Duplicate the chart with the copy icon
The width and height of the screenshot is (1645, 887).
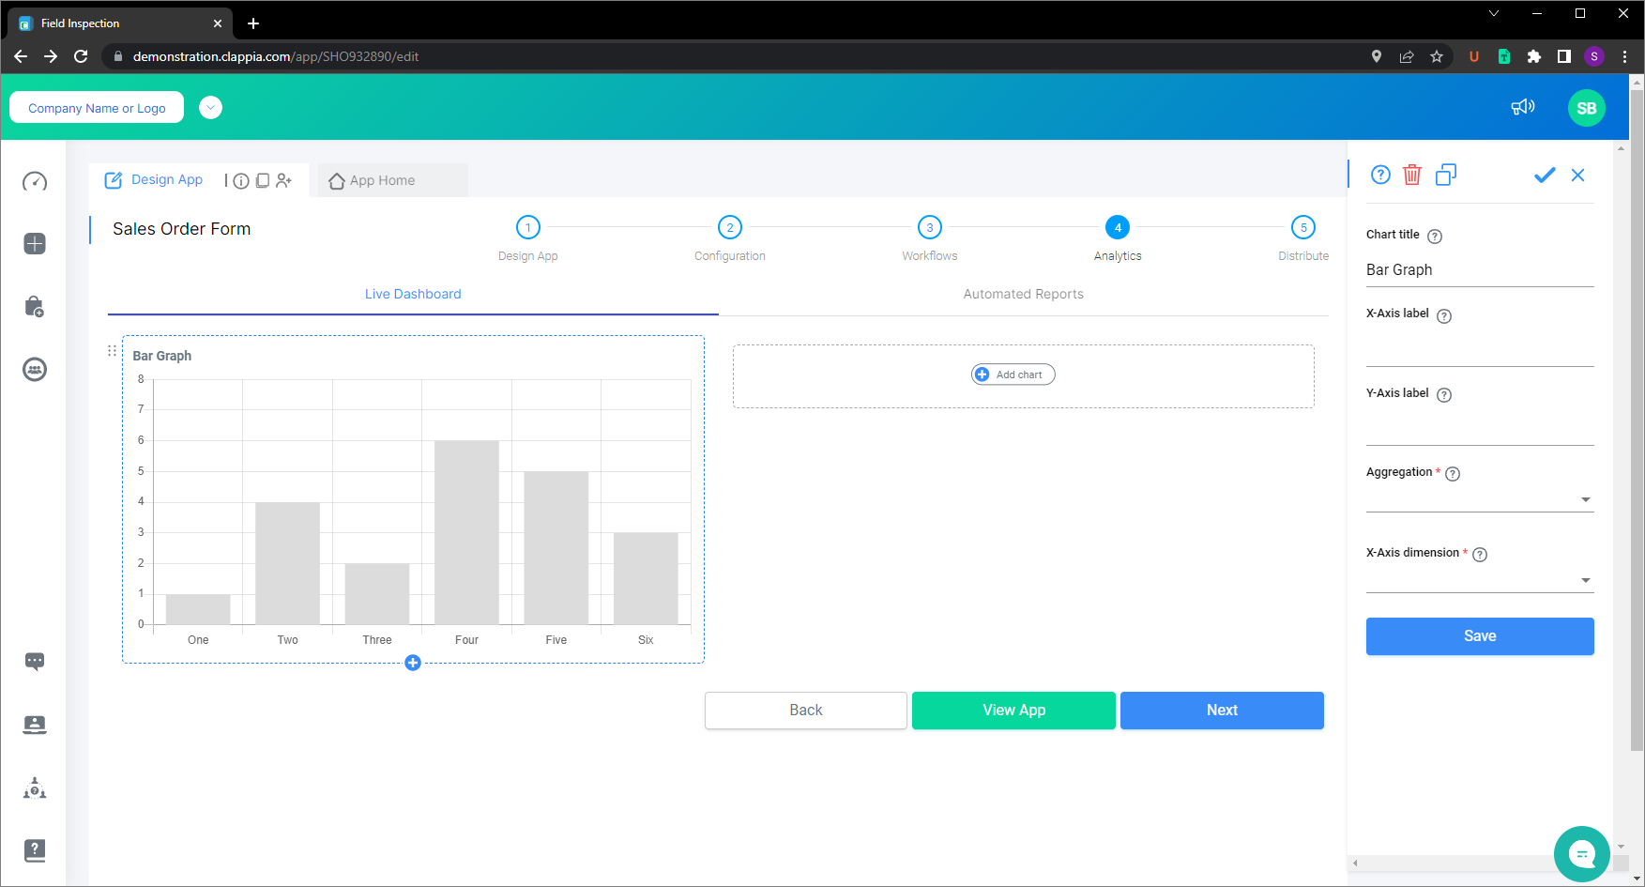click(x=1446, y=175)
